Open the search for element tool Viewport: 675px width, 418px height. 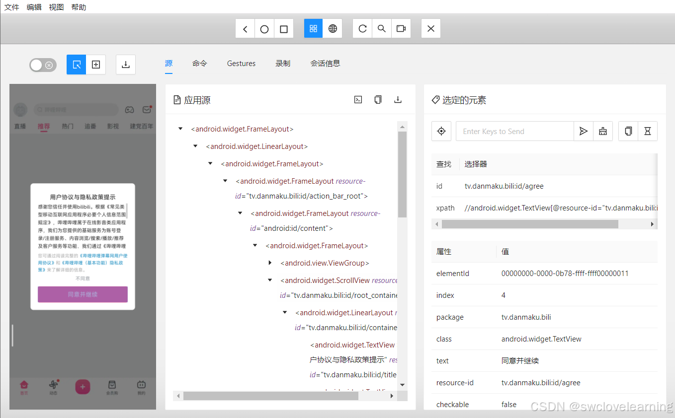[382, 29]
